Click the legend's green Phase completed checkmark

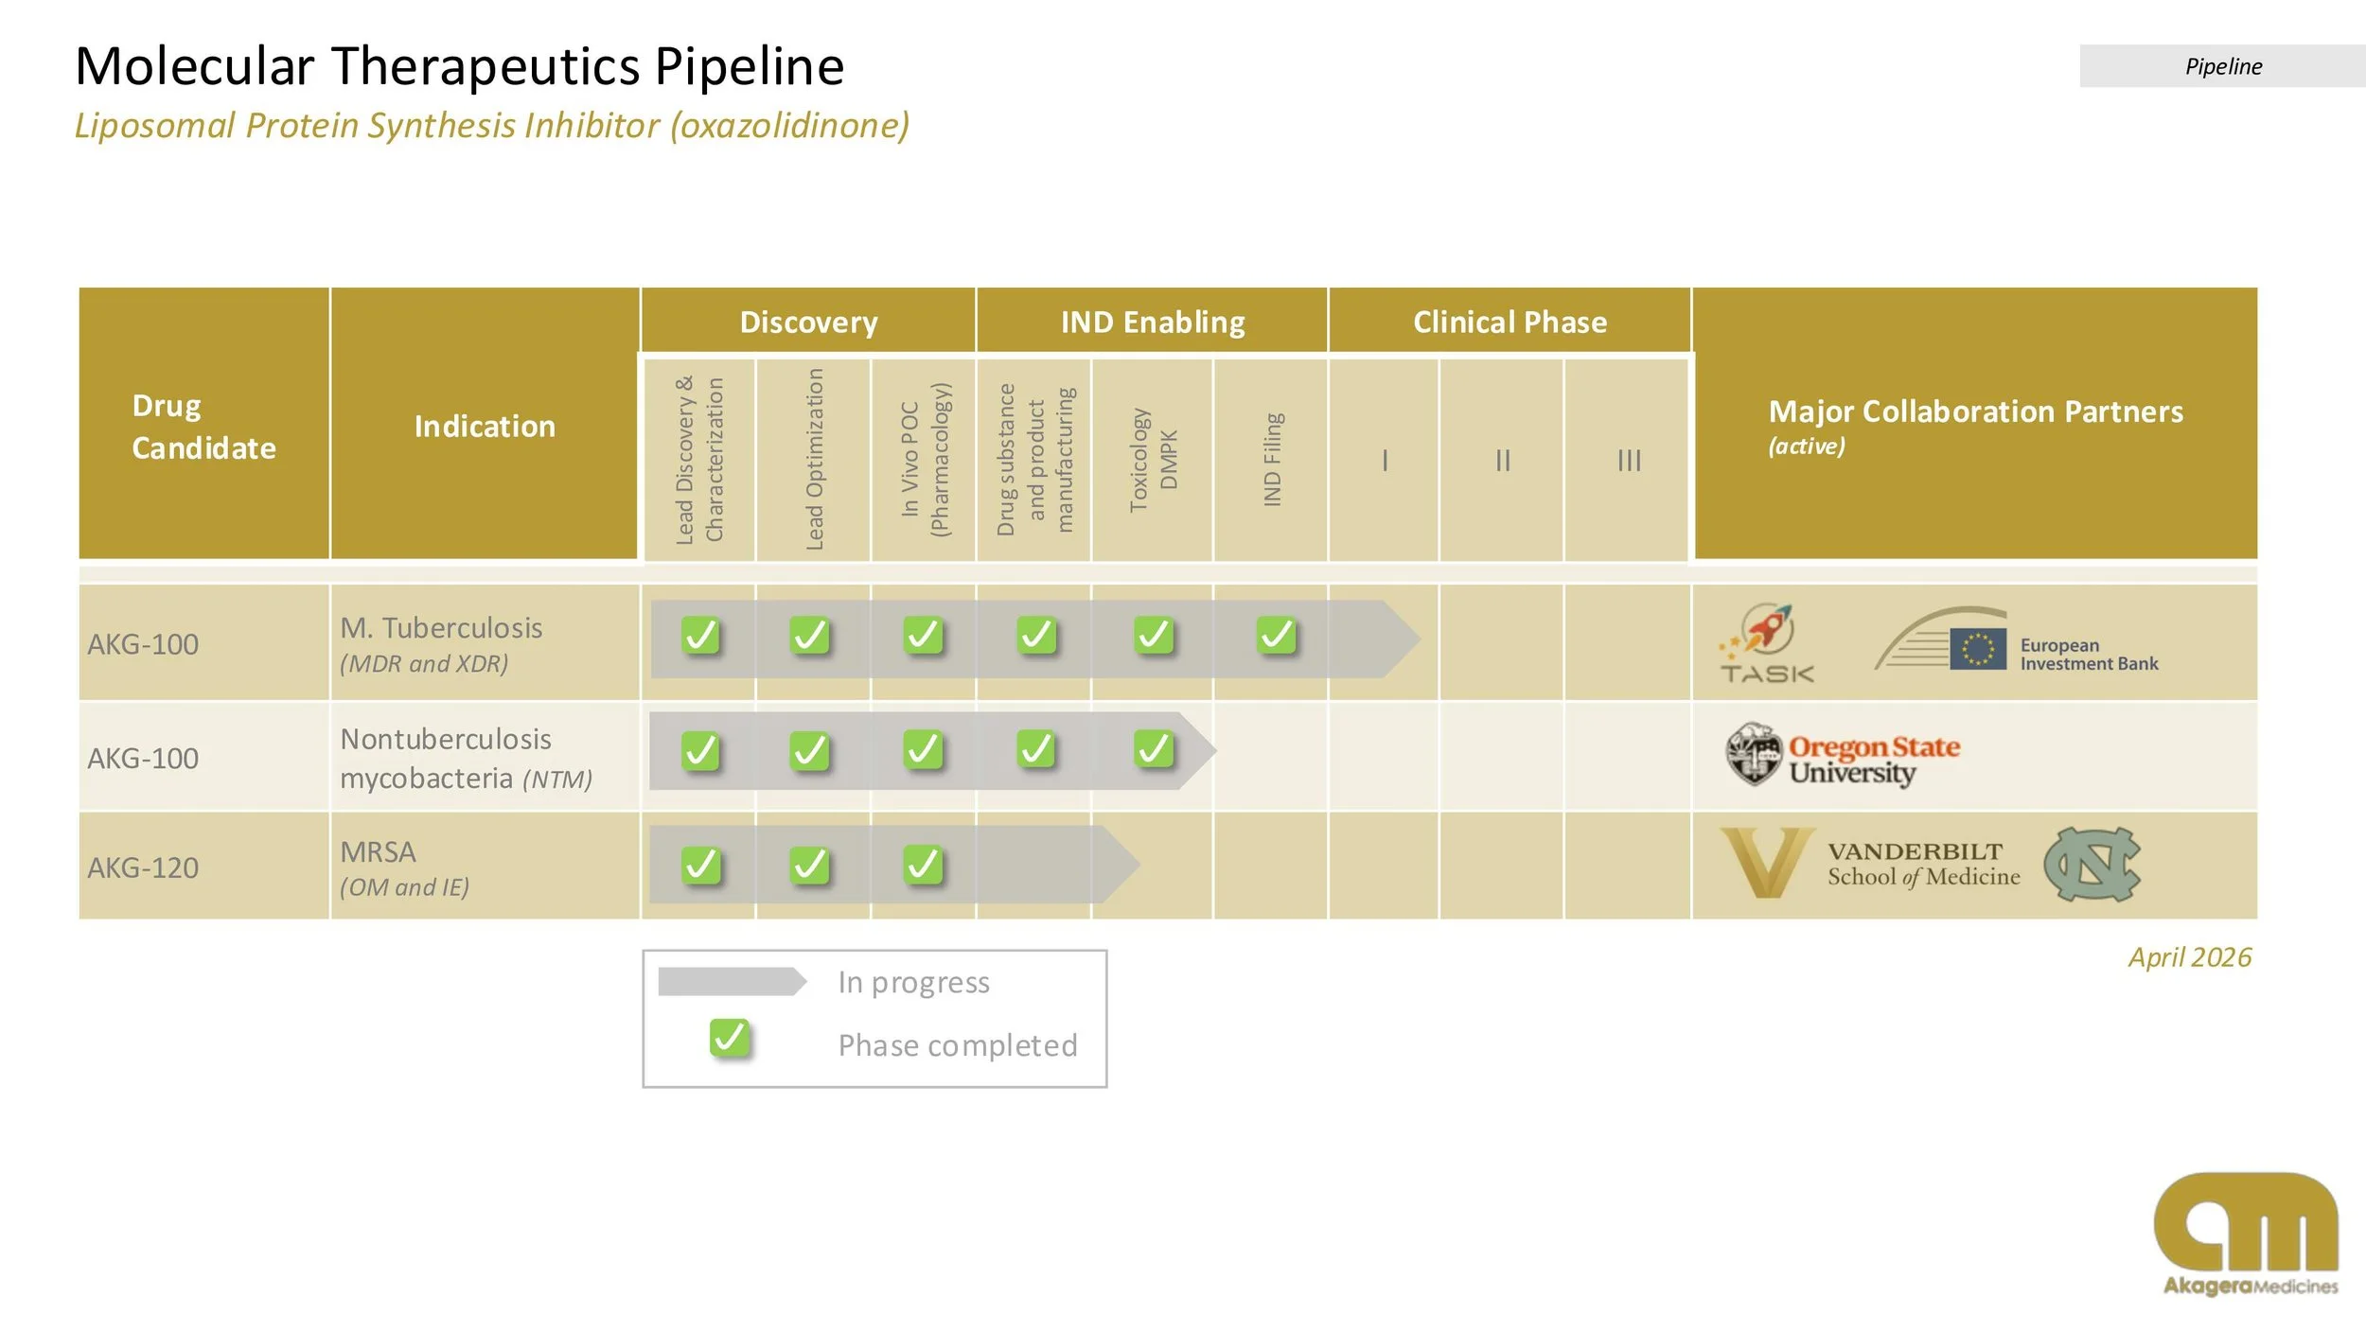pos(730,1039)
